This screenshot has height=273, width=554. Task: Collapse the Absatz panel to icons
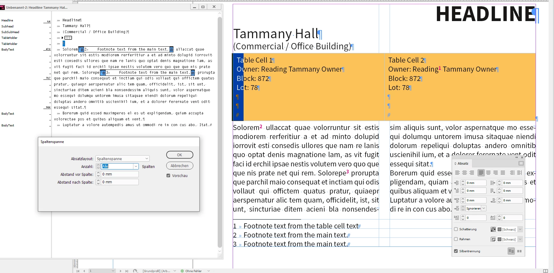(x=517, y=157)
